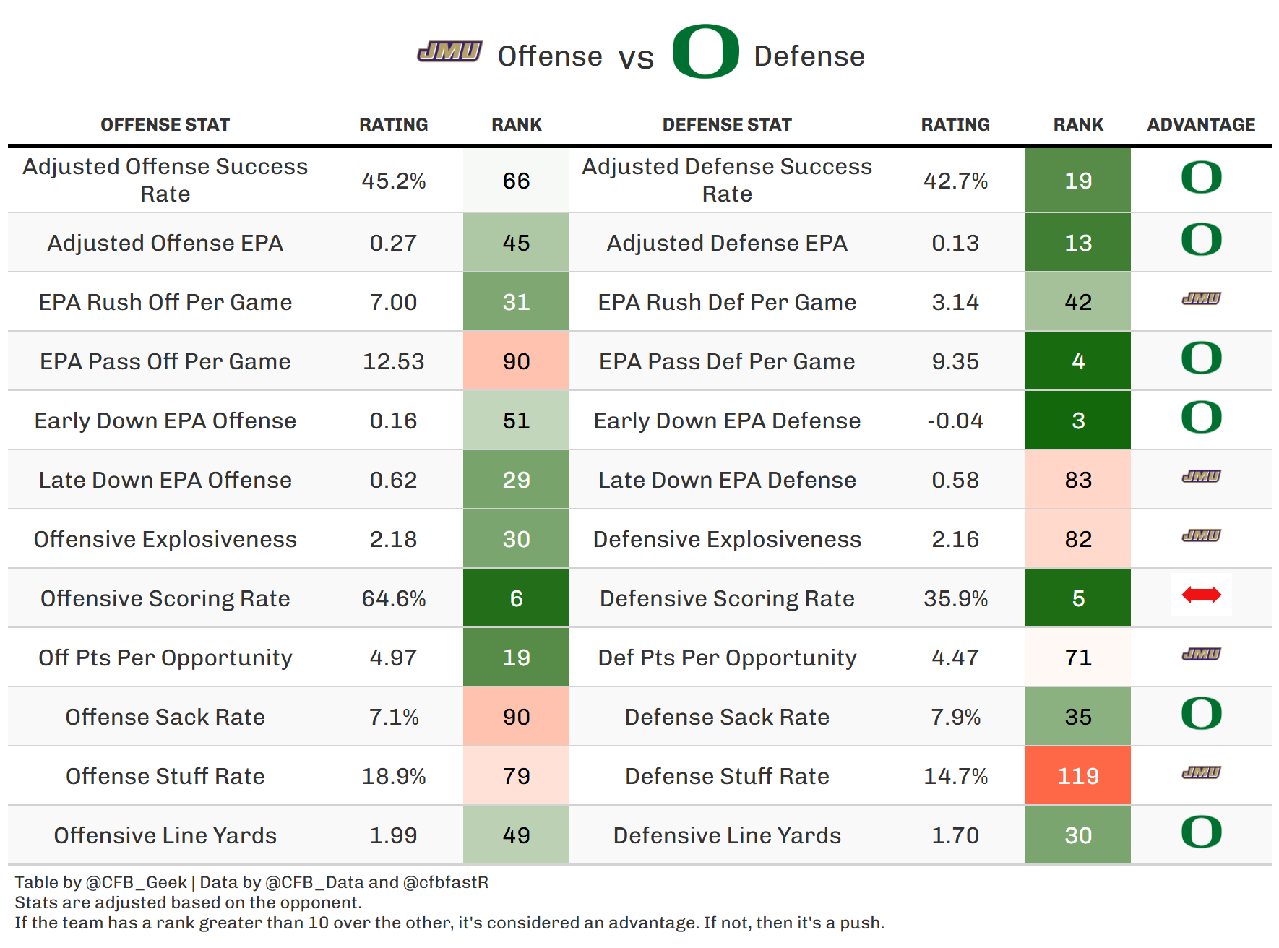
Task: Click the DEFENSE STAT column header
Action: (727, 125)
